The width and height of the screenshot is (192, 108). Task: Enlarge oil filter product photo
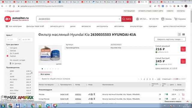[50, 55]
